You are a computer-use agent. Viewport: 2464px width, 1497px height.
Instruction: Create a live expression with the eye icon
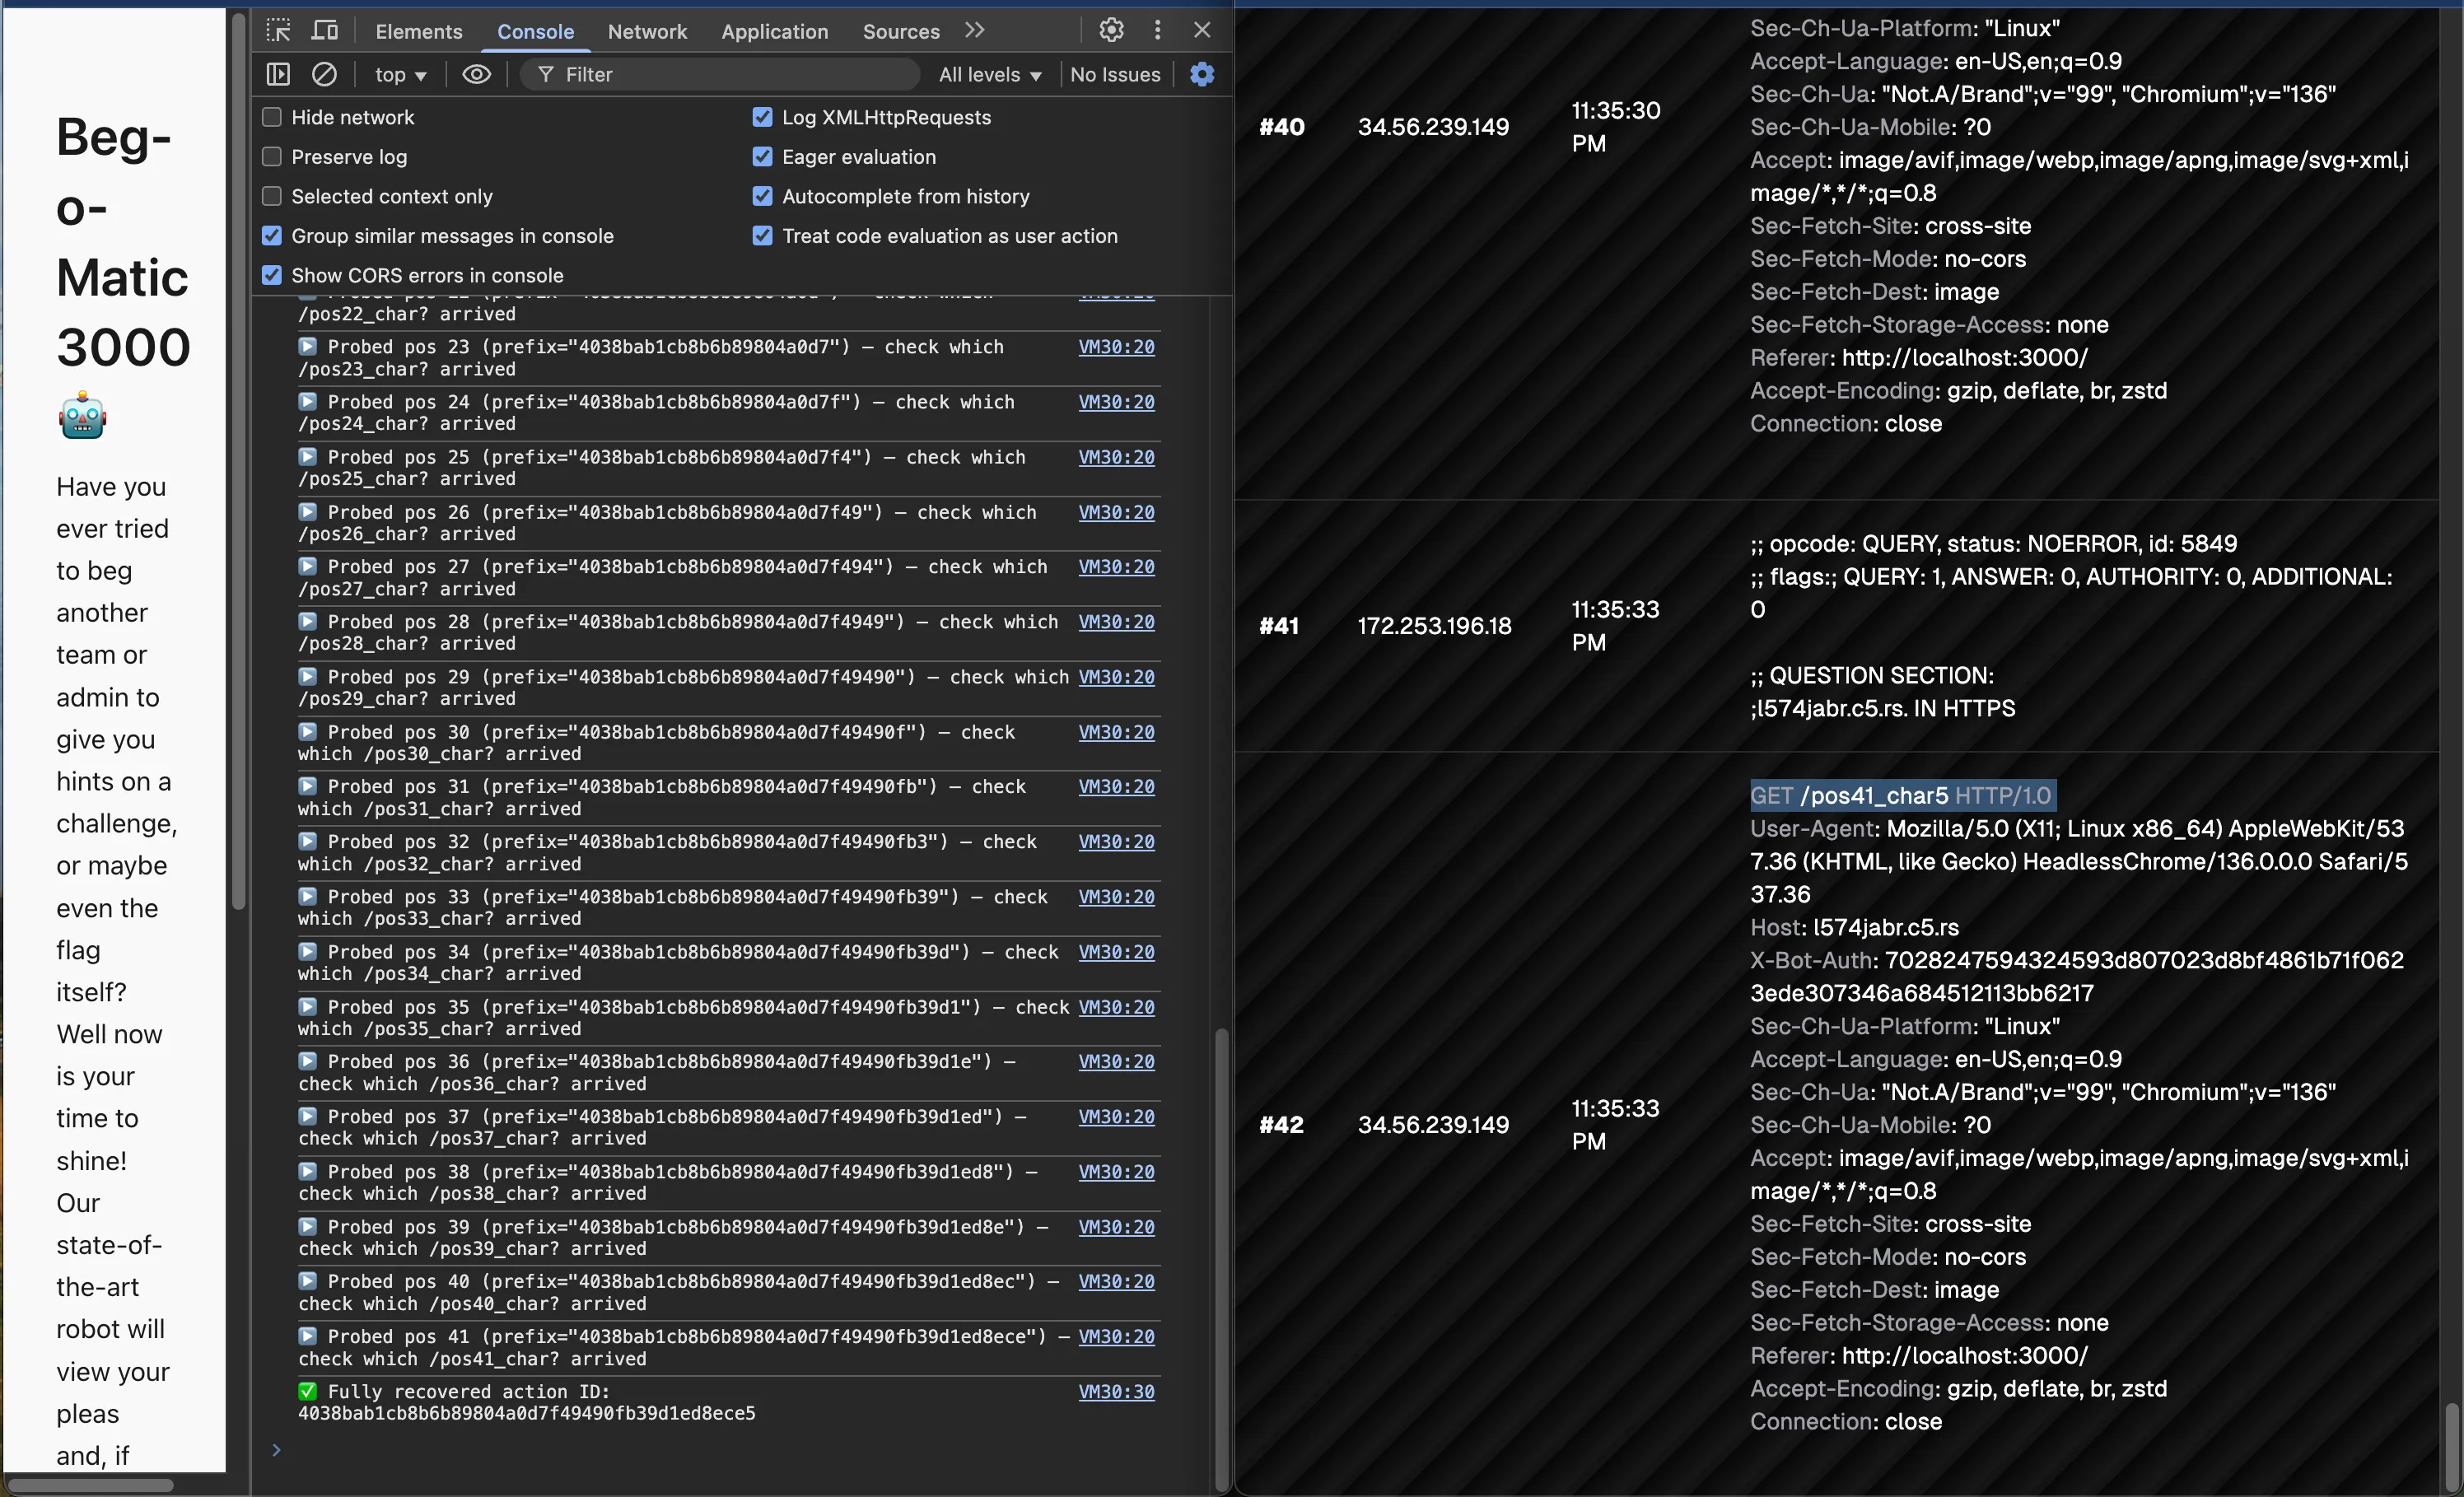(476, 74)
